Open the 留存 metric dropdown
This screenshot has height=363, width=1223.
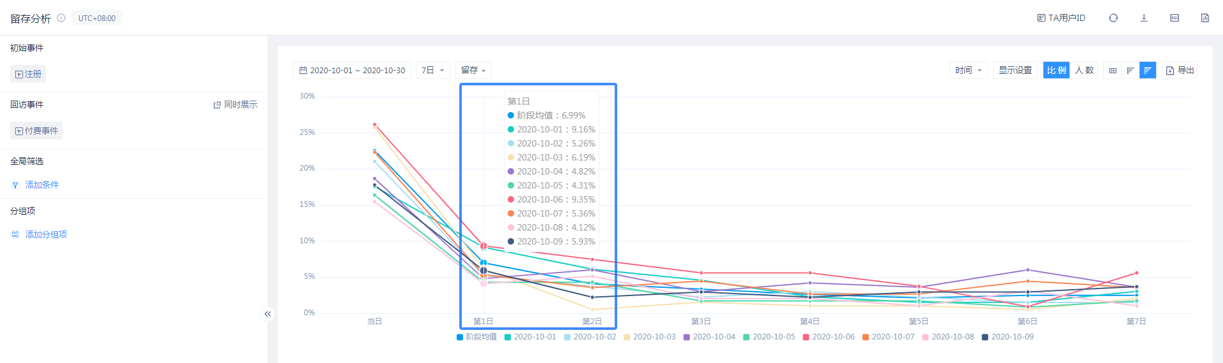pyautogui.click(x=473, y=70)
